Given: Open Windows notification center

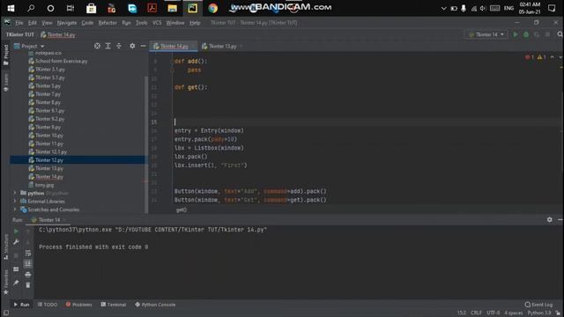Looking at the screenshot, I should 552,8.
